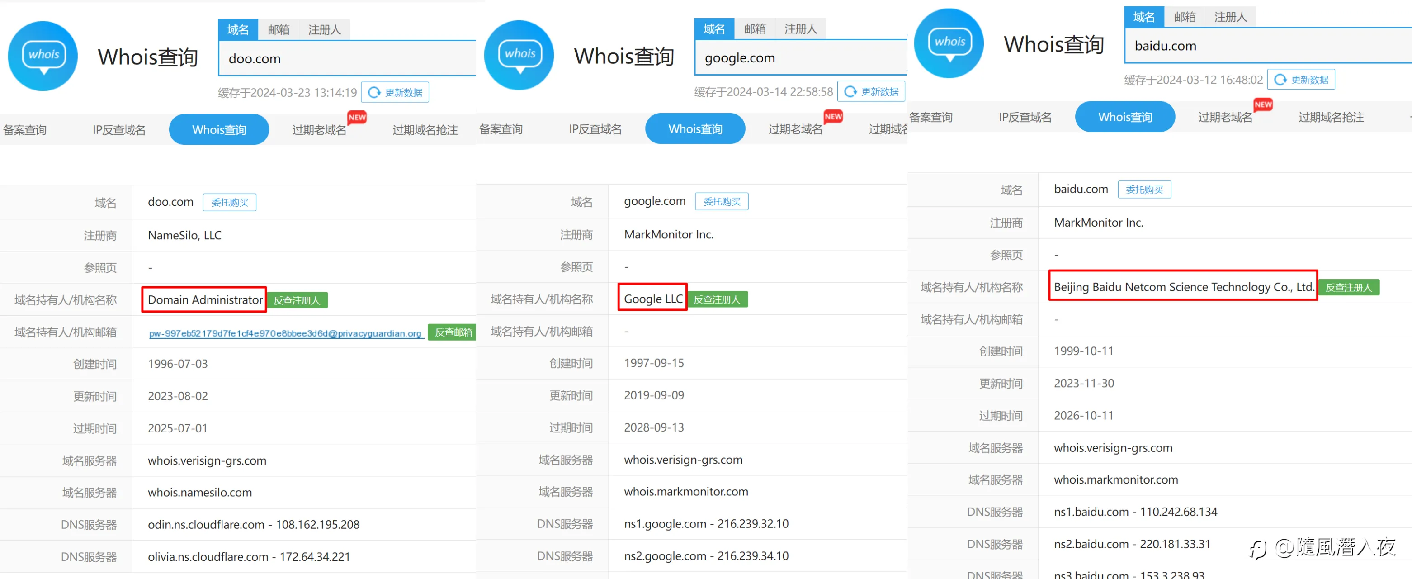
Task: Click 委托购买 next to google.com
Action: click(722, 201)
